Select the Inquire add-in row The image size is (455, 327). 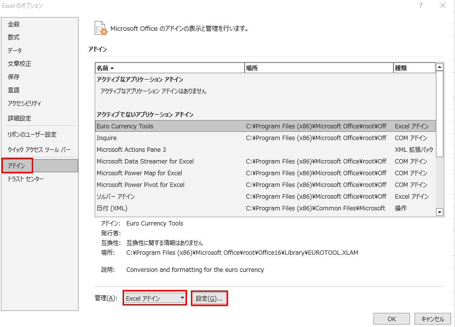pyautogui.click(x=107, y=138)
